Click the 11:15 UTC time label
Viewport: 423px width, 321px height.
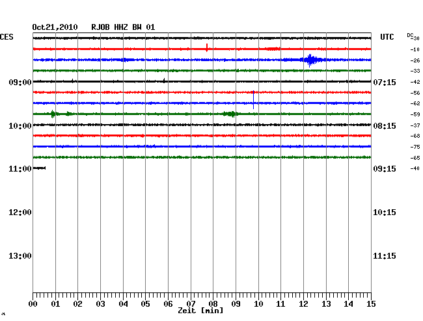[385, 255]
